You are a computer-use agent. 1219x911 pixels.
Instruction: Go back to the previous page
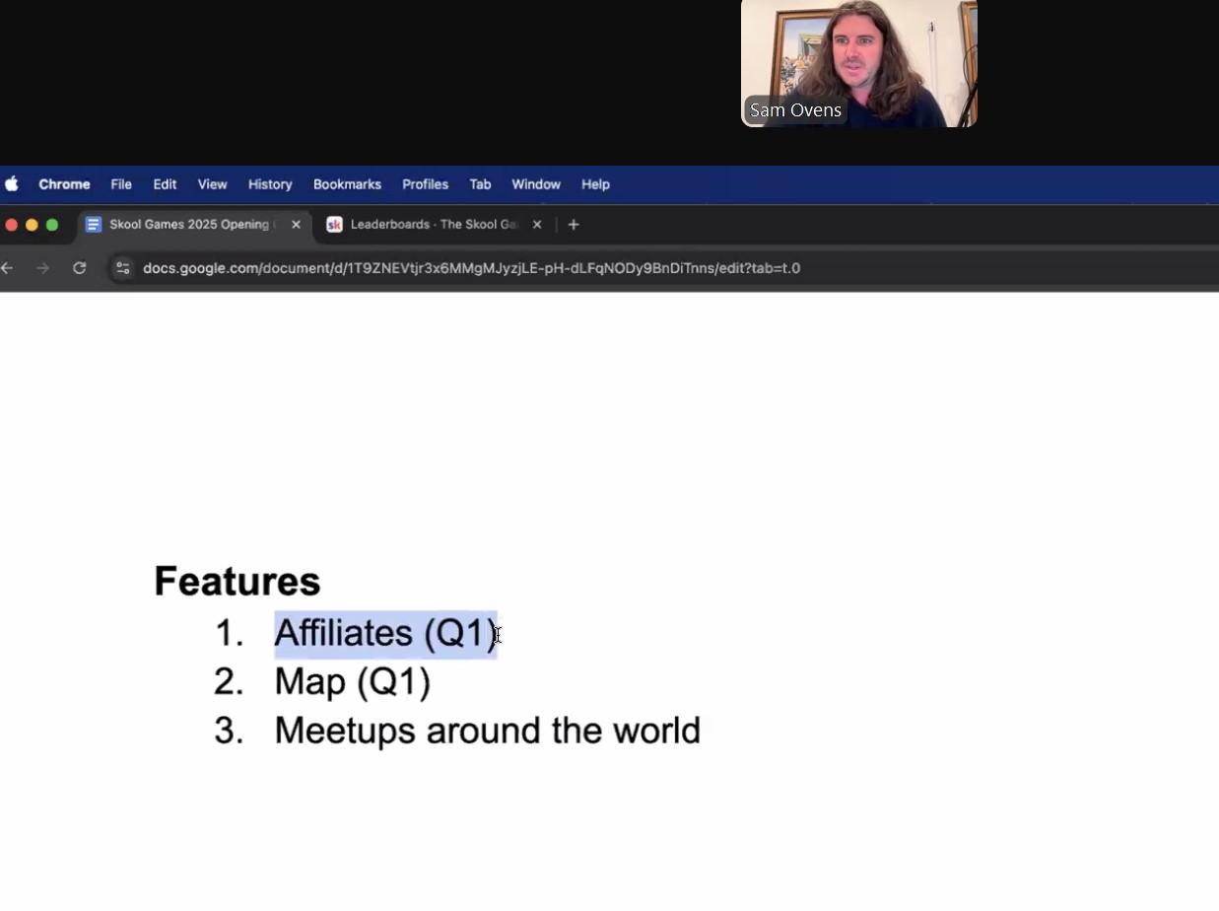pyautogui.click(x=8, y=268)
